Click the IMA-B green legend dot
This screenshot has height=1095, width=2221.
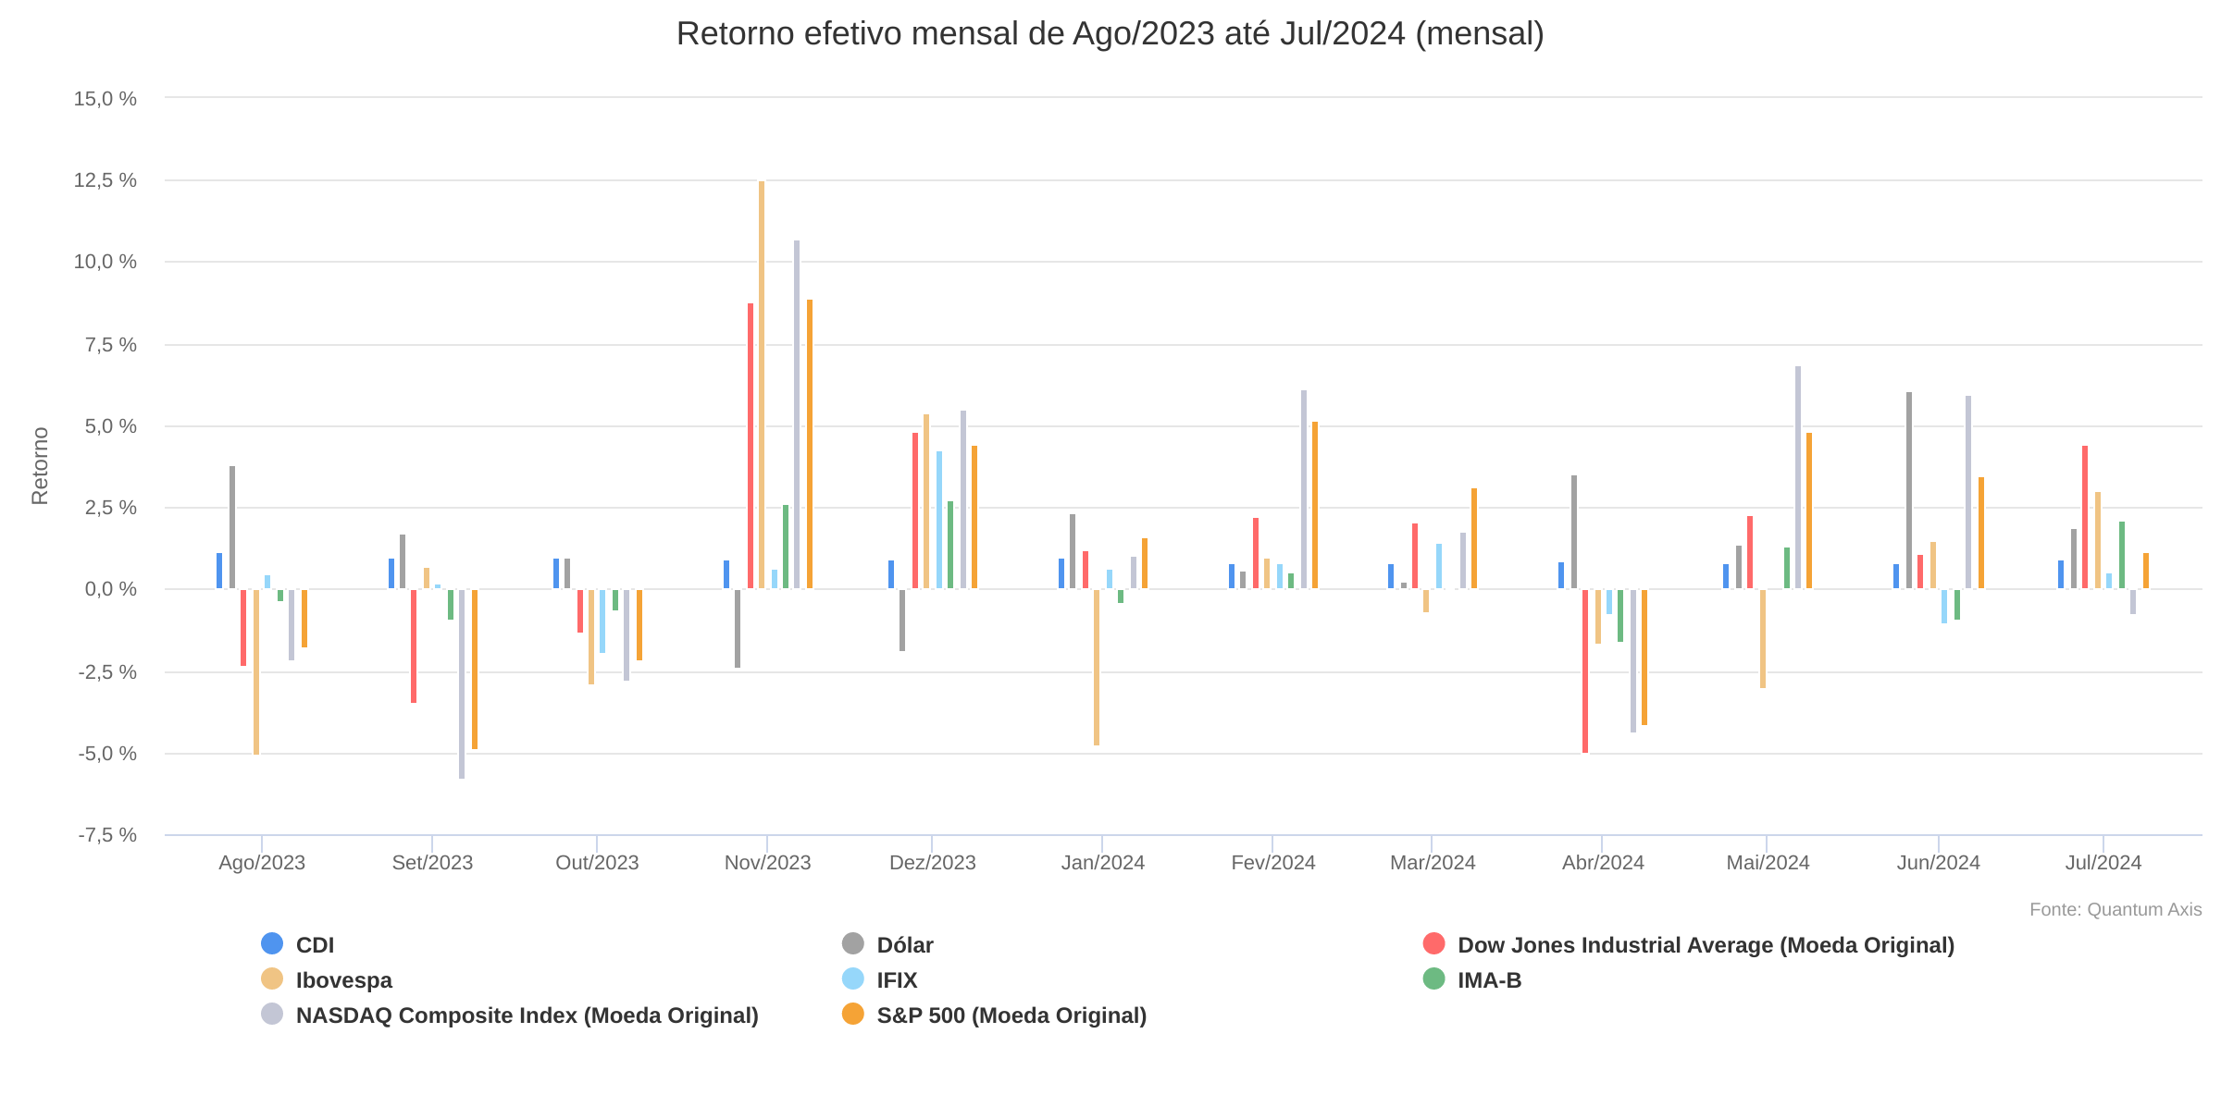pyautogui.click(x=1434, y=978)
